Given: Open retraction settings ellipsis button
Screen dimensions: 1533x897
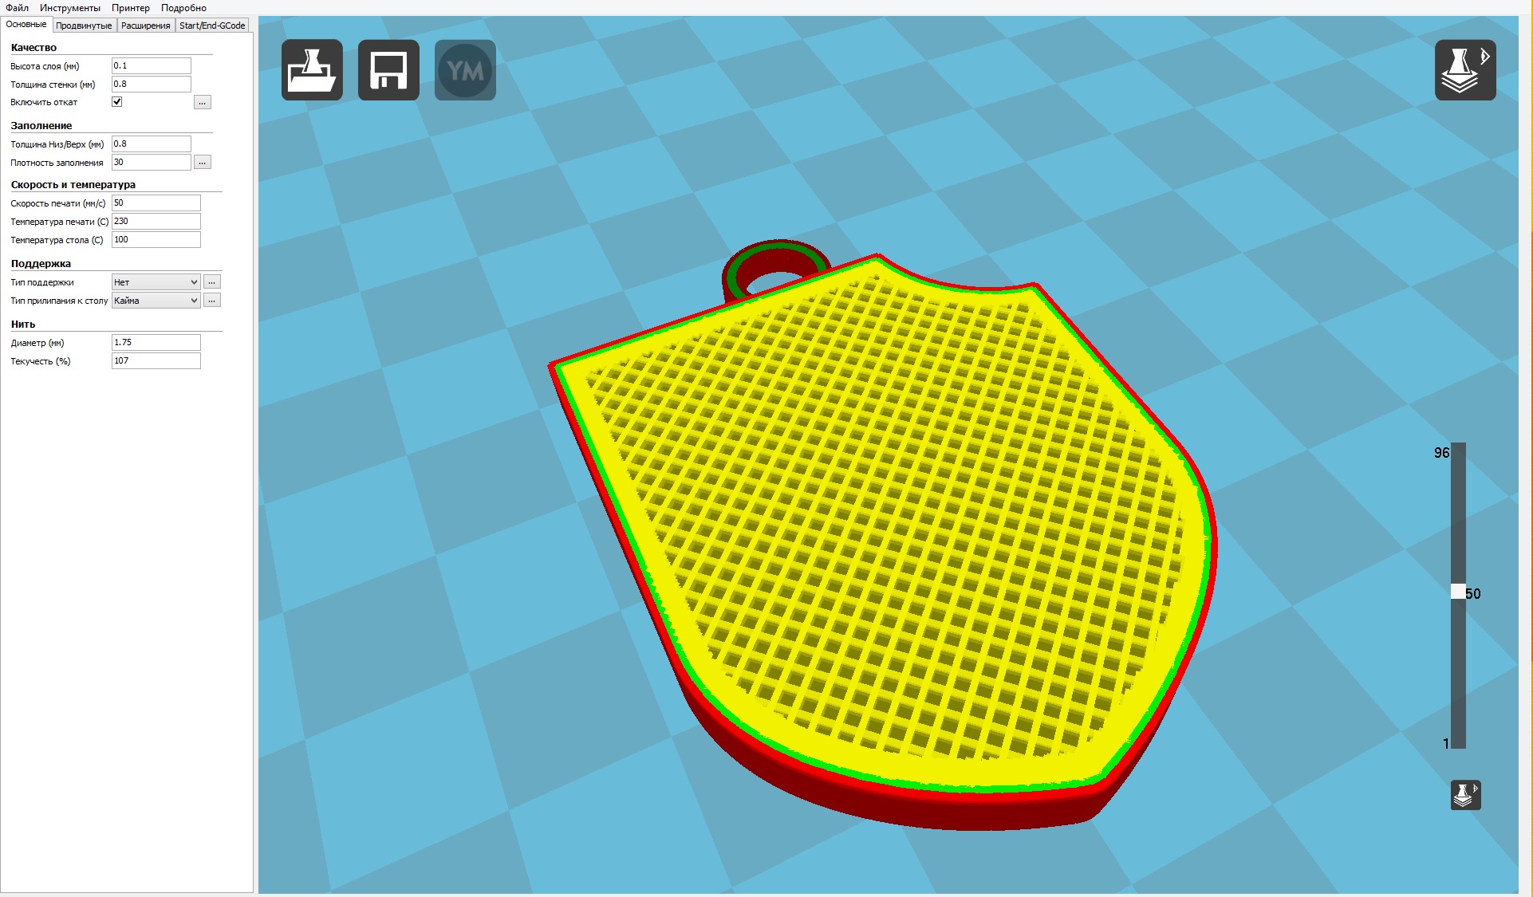Looking at the screenshot, I should point(203,102).
